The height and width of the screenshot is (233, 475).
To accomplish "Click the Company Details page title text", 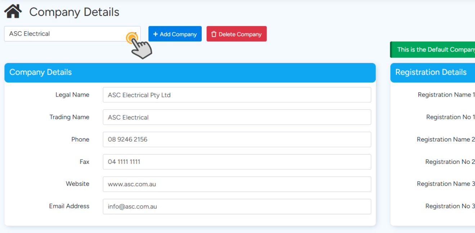I will point(74,12).
